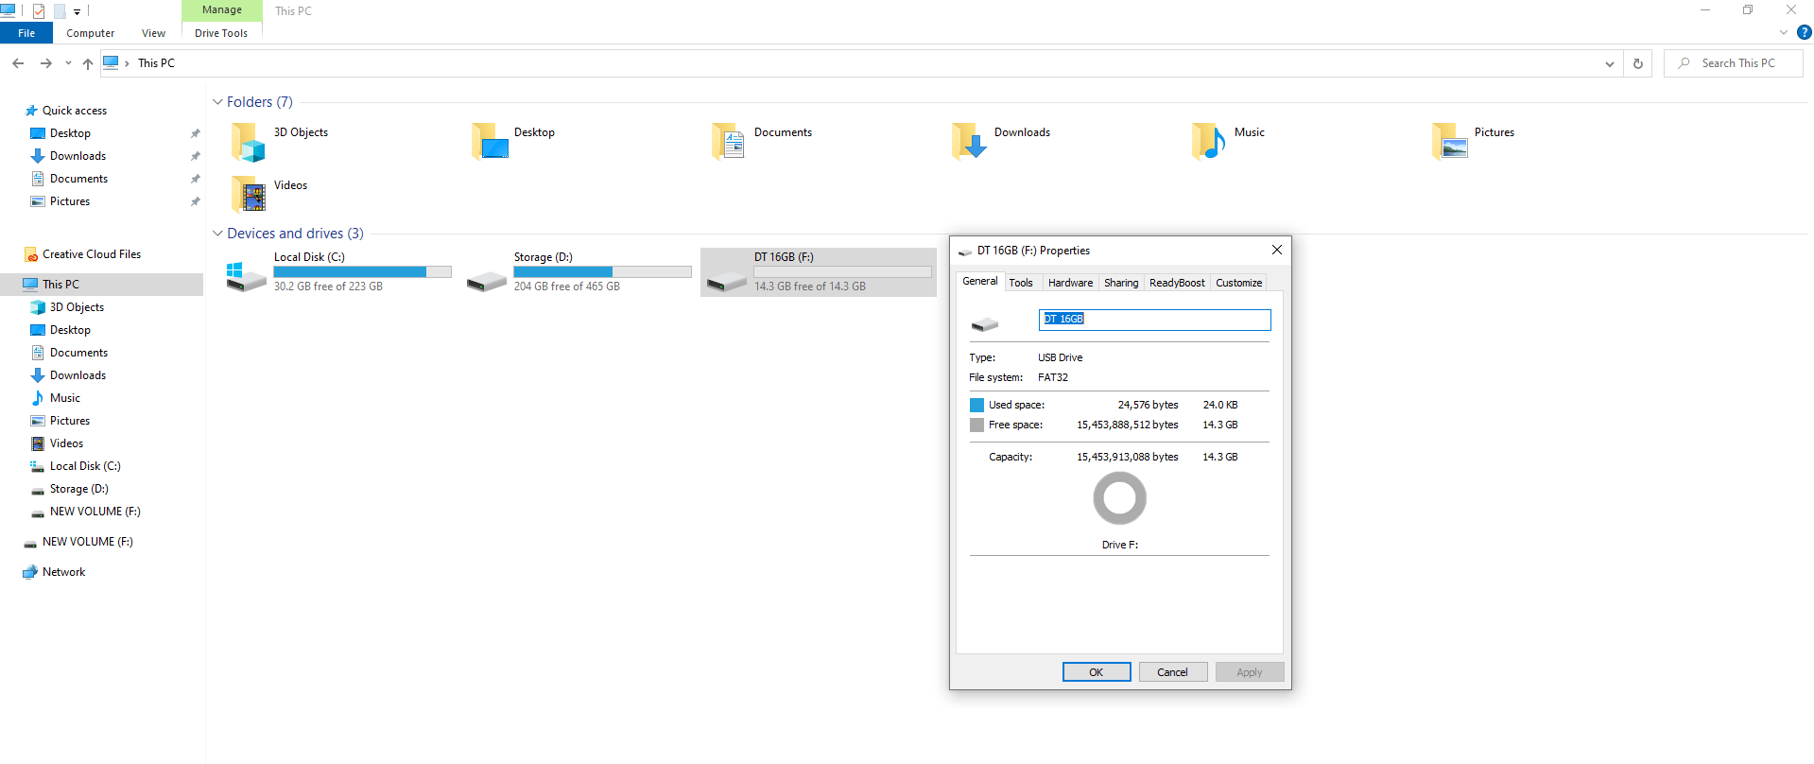
Task: Switch to the Computer ribbon tab
Action: (90, 33)
